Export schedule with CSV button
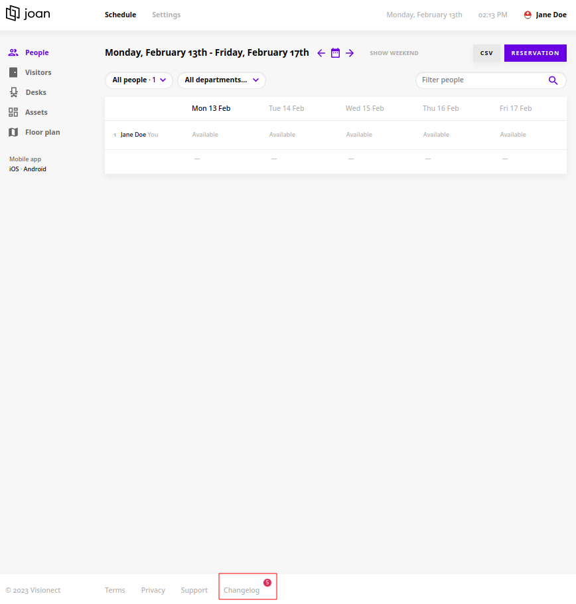576x604 pixels. click(486, 53)
